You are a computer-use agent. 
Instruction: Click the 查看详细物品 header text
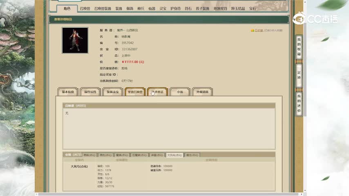click(x=63, y=19)
